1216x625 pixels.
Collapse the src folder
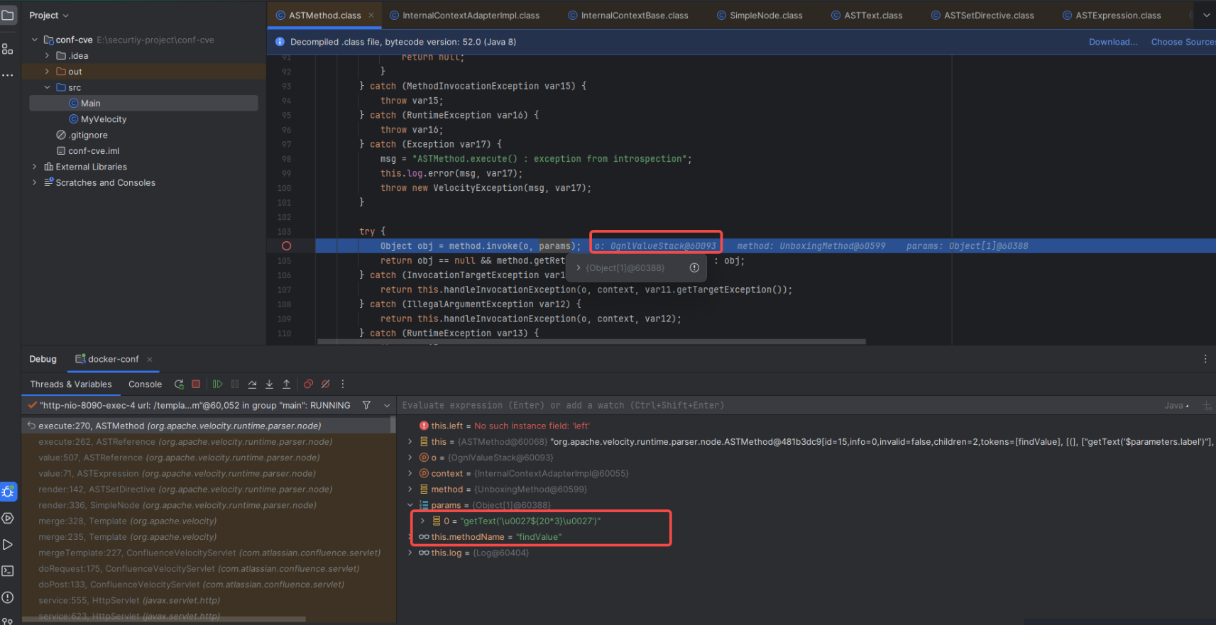(x=47, y=87)
